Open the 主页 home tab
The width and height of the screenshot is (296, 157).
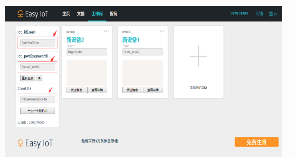(x=66, y=14)
